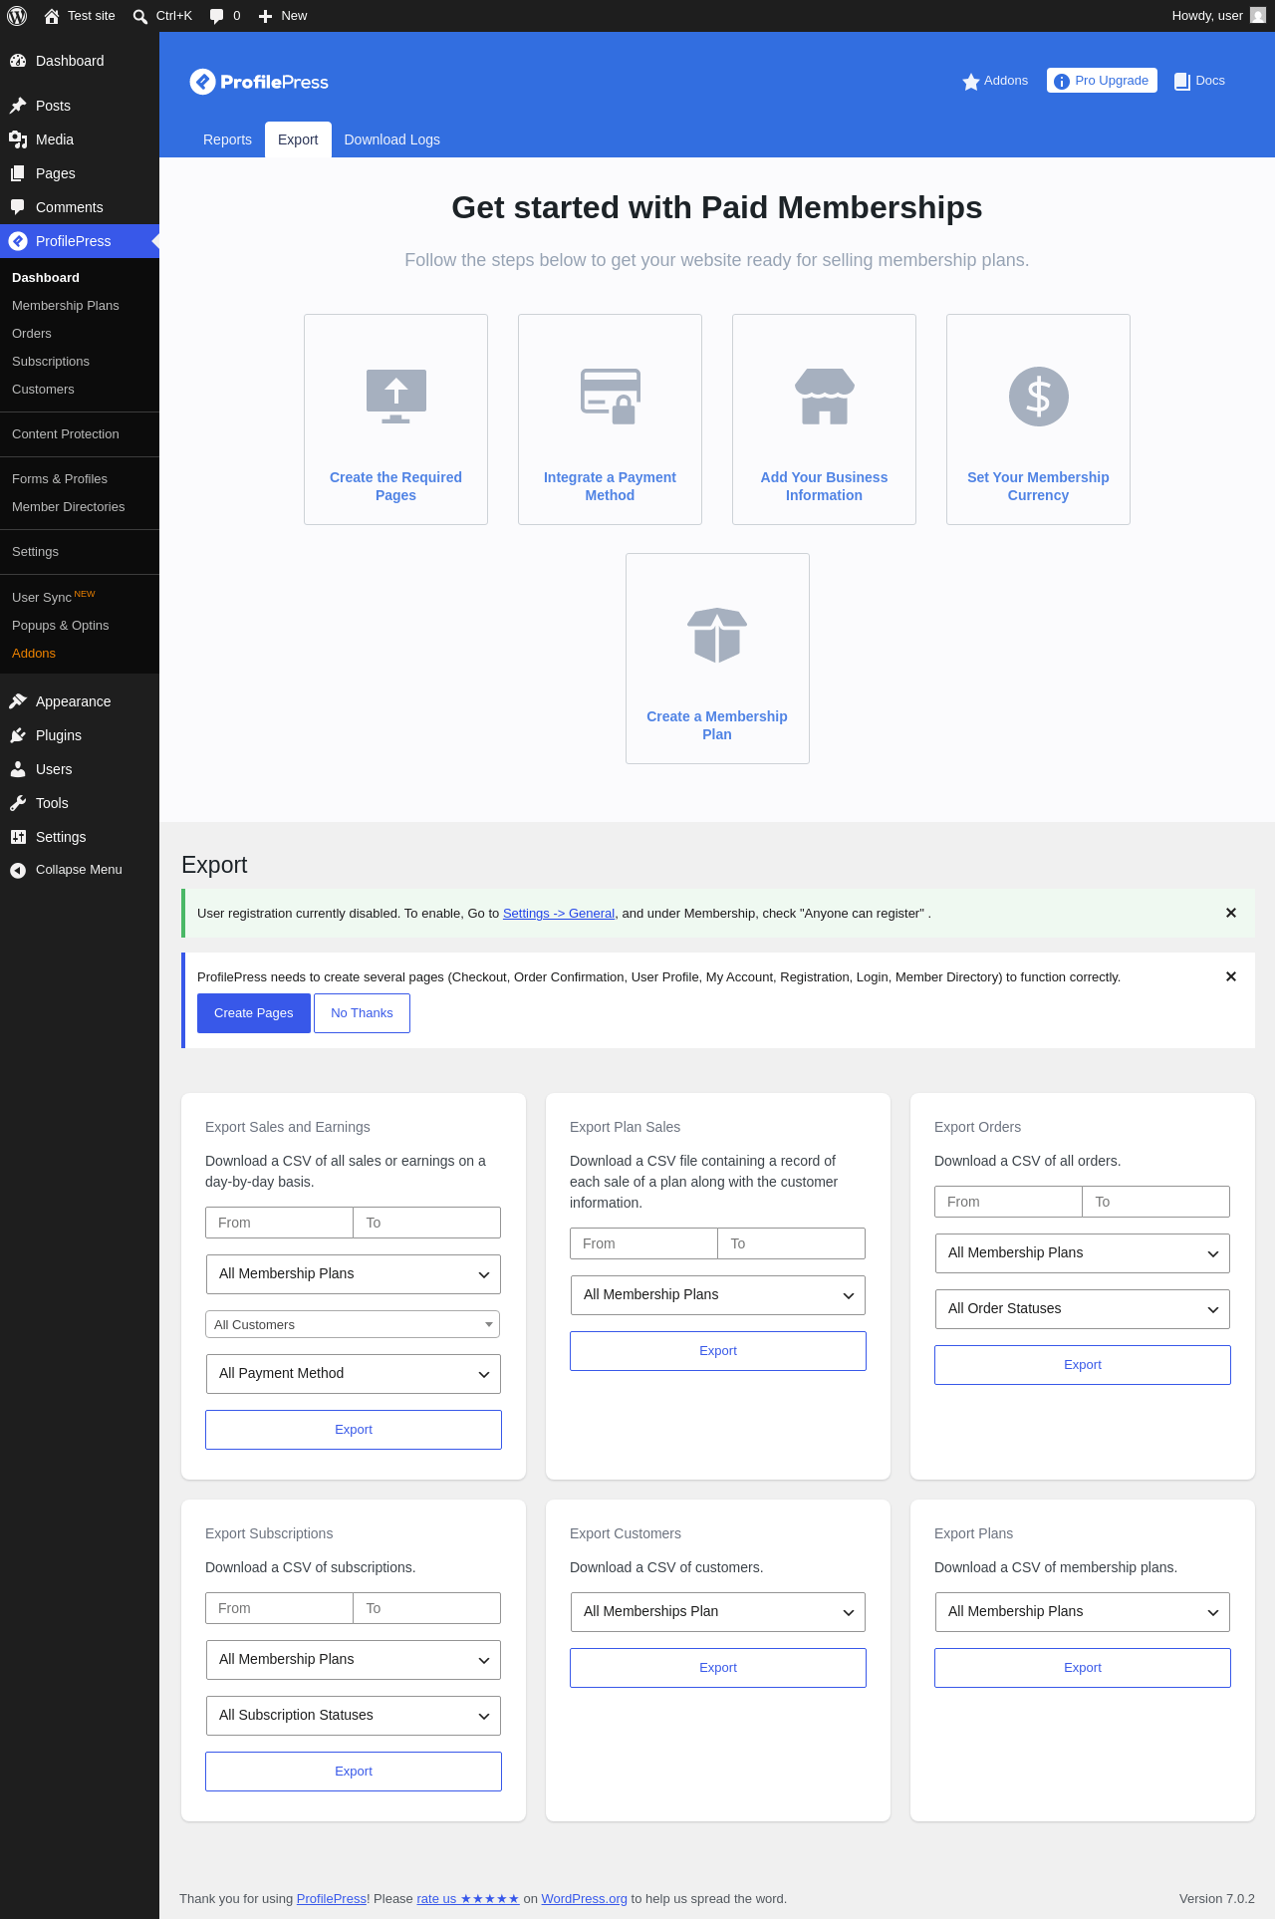Click the Addons star icon in header
Image resolution: width=1275 pixels, height=1919 pixels.
pyautogui.click(x=971, y=82)
